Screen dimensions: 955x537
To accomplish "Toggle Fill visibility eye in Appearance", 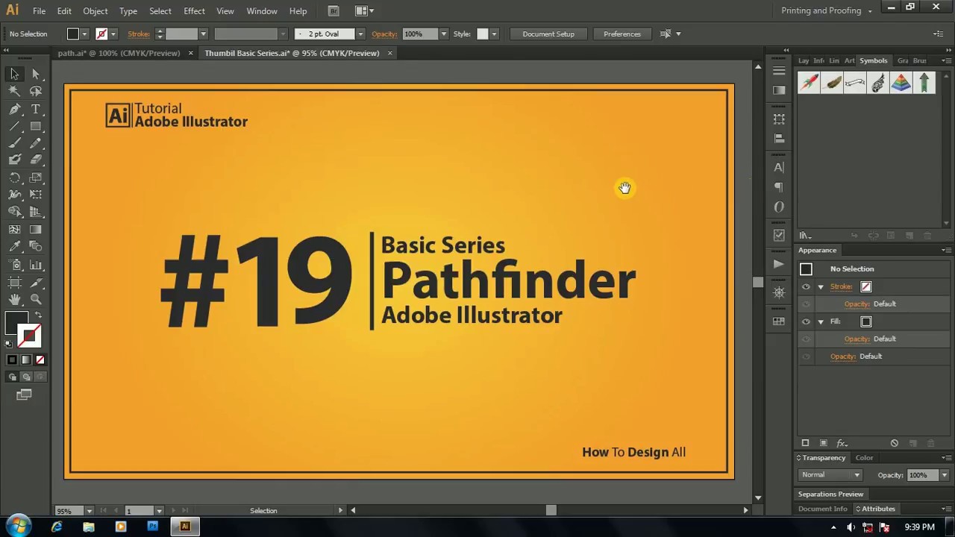I will coord(806,321).
